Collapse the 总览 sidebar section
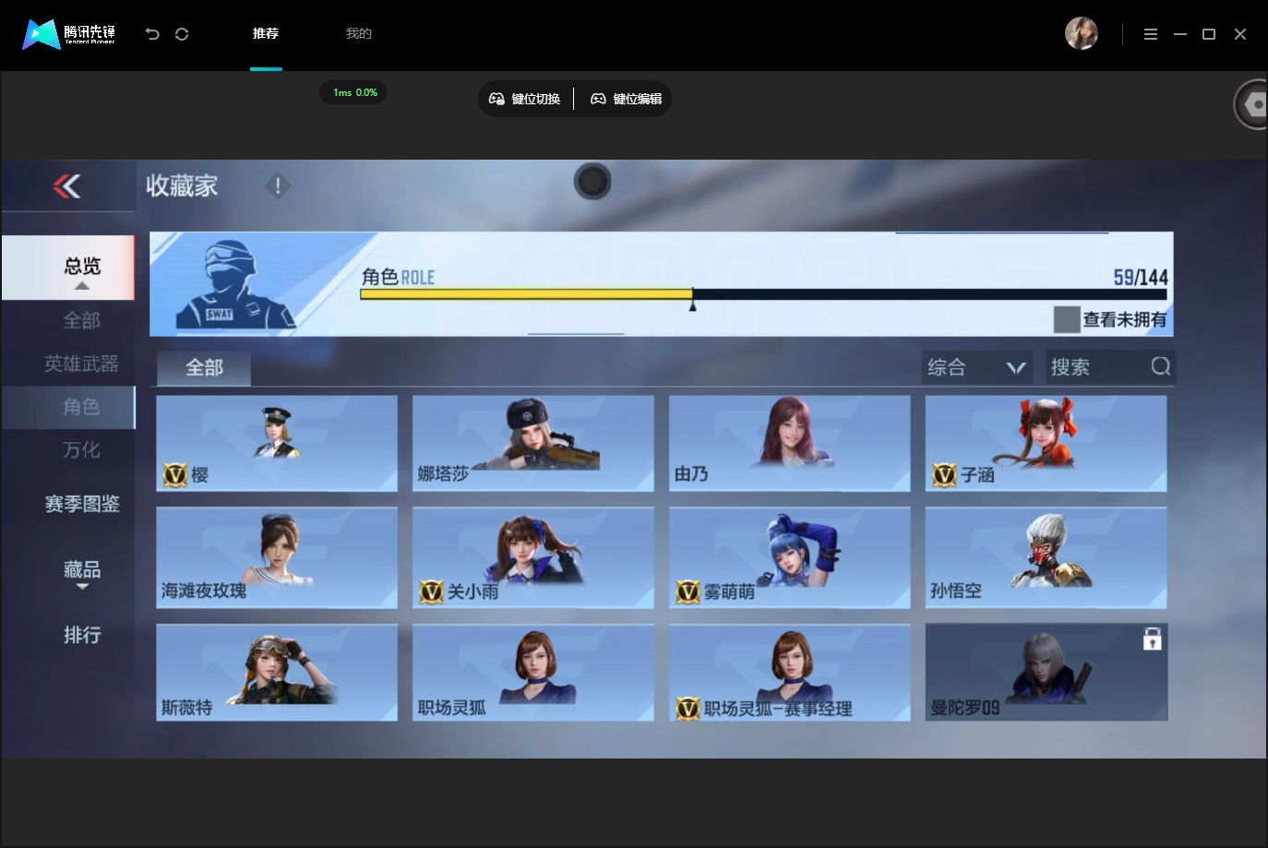 (x=68, y=268)
